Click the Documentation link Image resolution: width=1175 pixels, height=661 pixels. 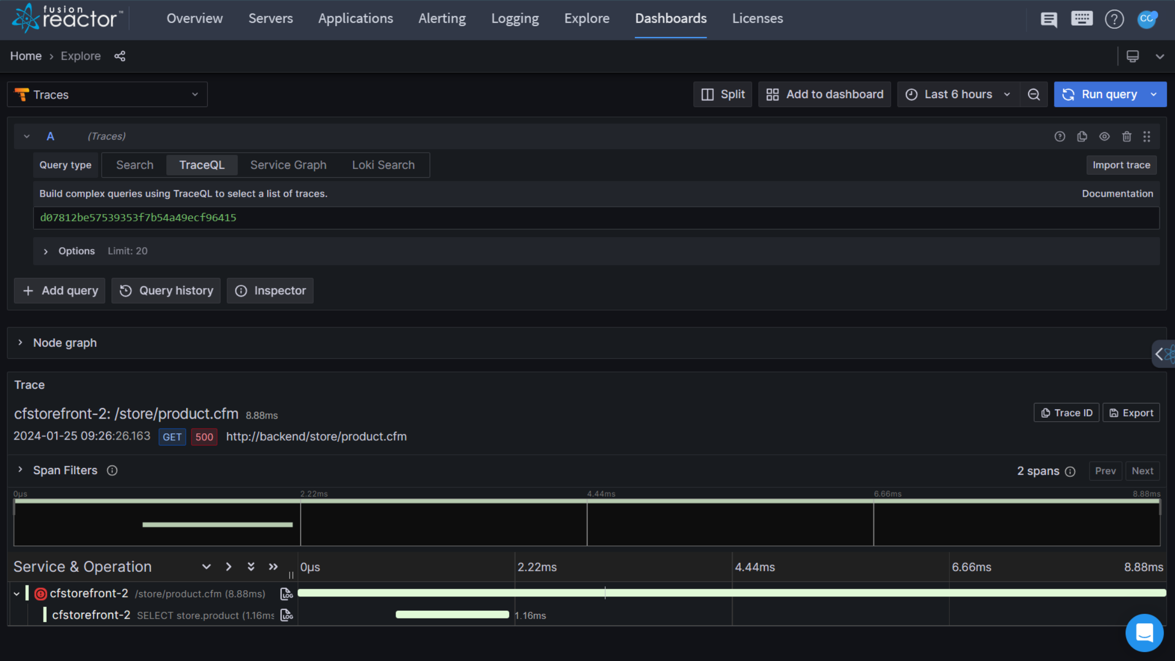[1118, 194]
